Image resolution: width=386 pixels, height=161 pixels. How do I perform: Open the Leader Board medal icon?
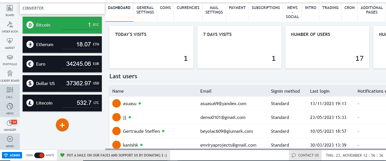pos(10,74)
